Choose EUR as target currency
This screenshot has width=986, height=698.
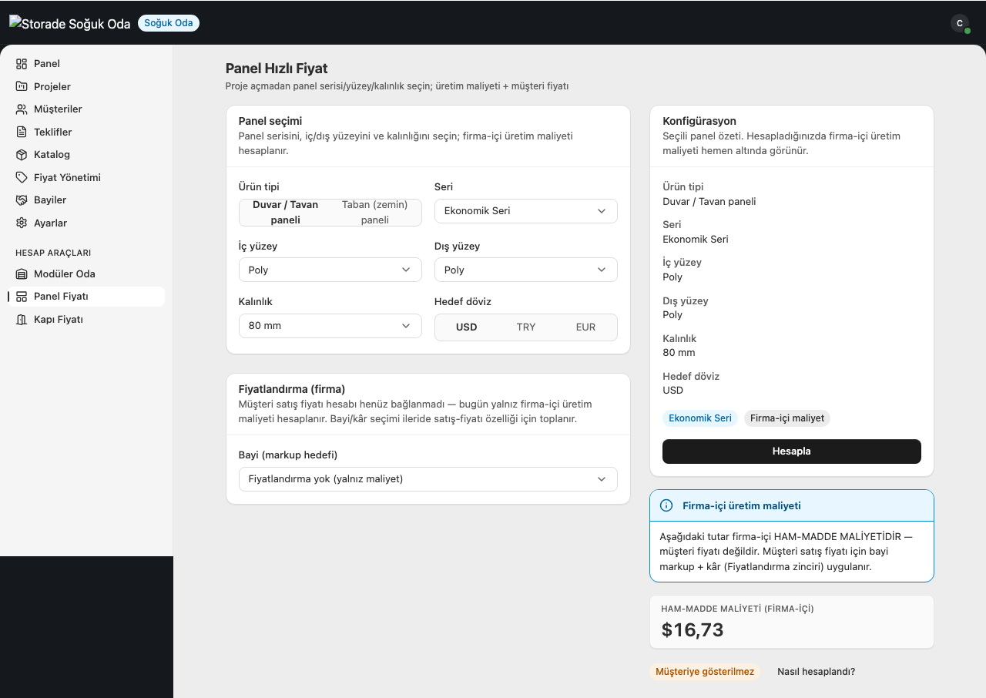tap(585, 327)
